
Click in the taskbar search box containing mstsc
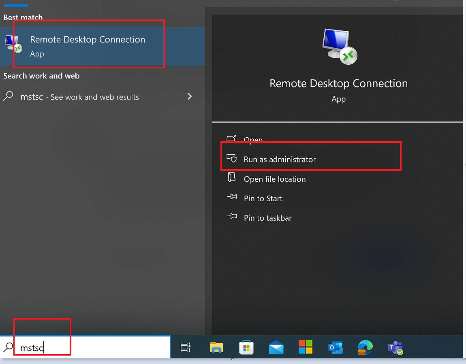pyautogui.click(x=85, y=347)
